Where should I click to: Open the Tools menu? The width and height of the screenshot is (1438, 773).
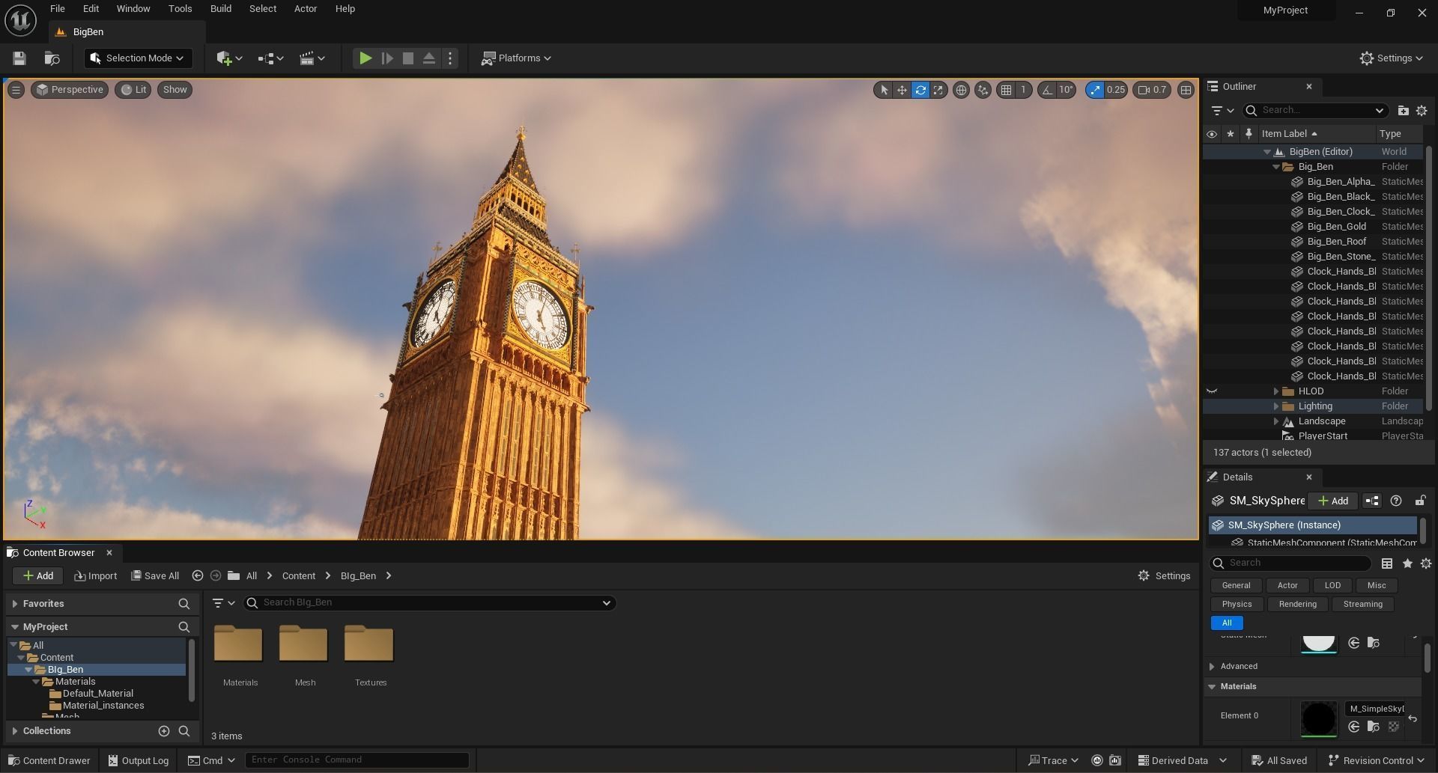point(180,9)
